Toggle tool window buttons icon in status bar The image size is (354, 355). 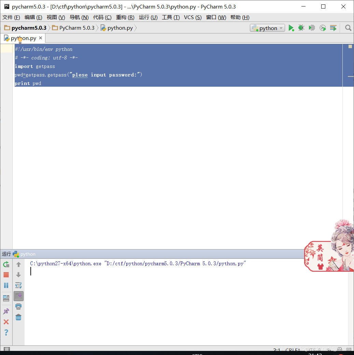click(7, 349)
